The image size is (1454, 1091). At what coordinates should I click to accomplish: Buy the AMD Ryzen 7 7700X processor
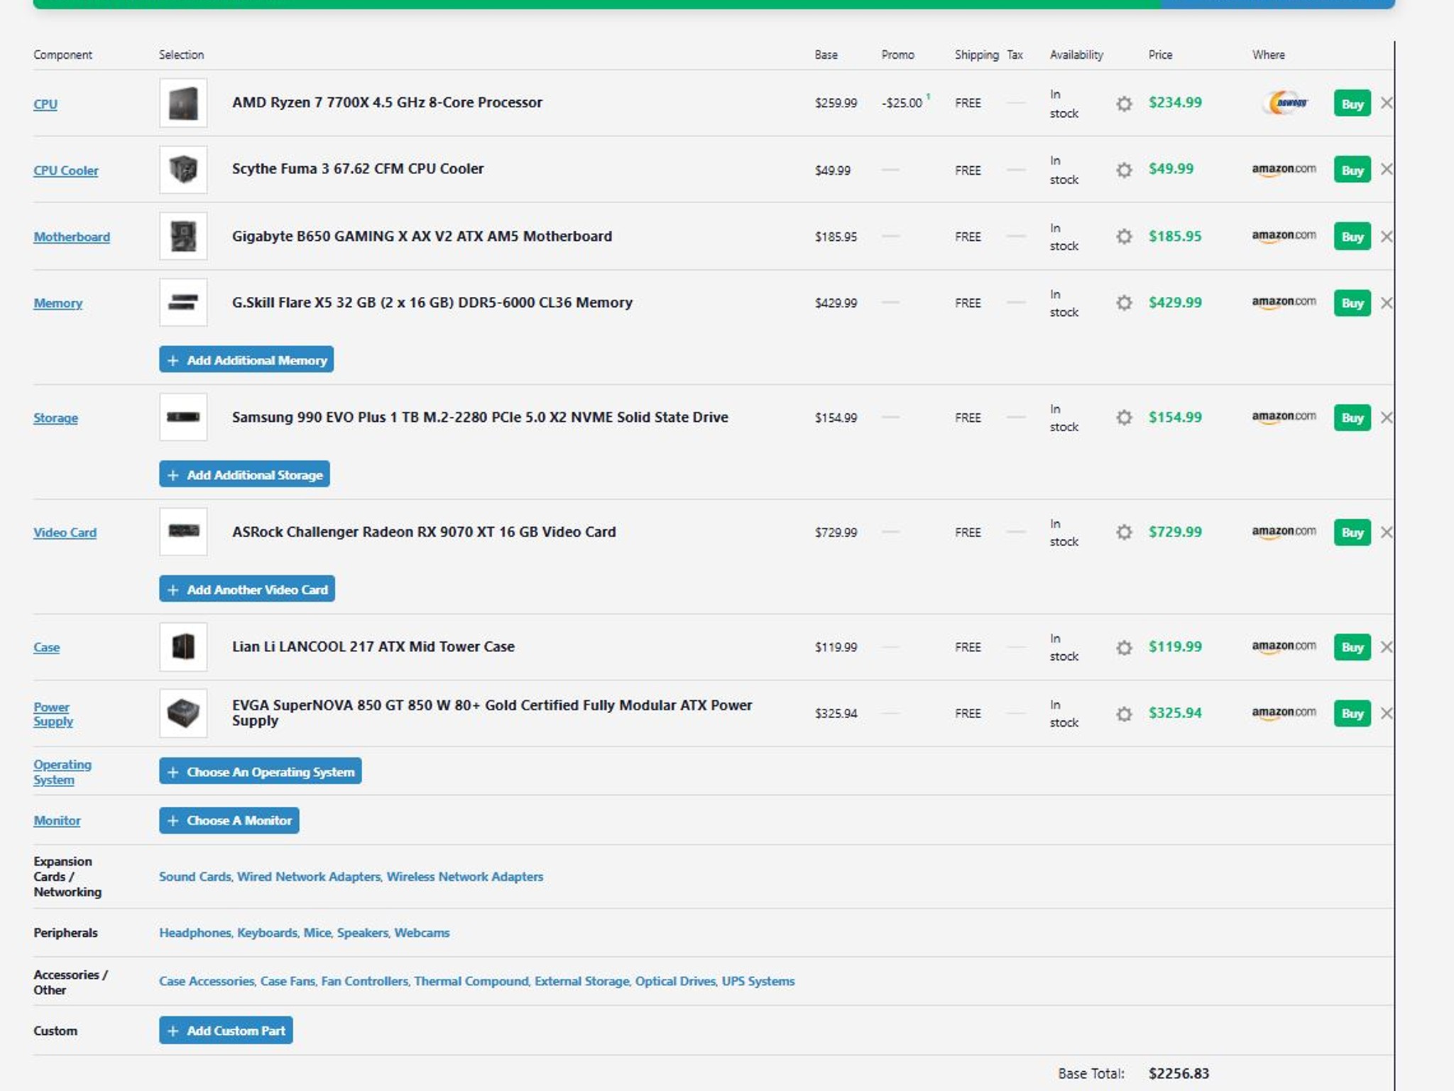(x=1352, y=104)
